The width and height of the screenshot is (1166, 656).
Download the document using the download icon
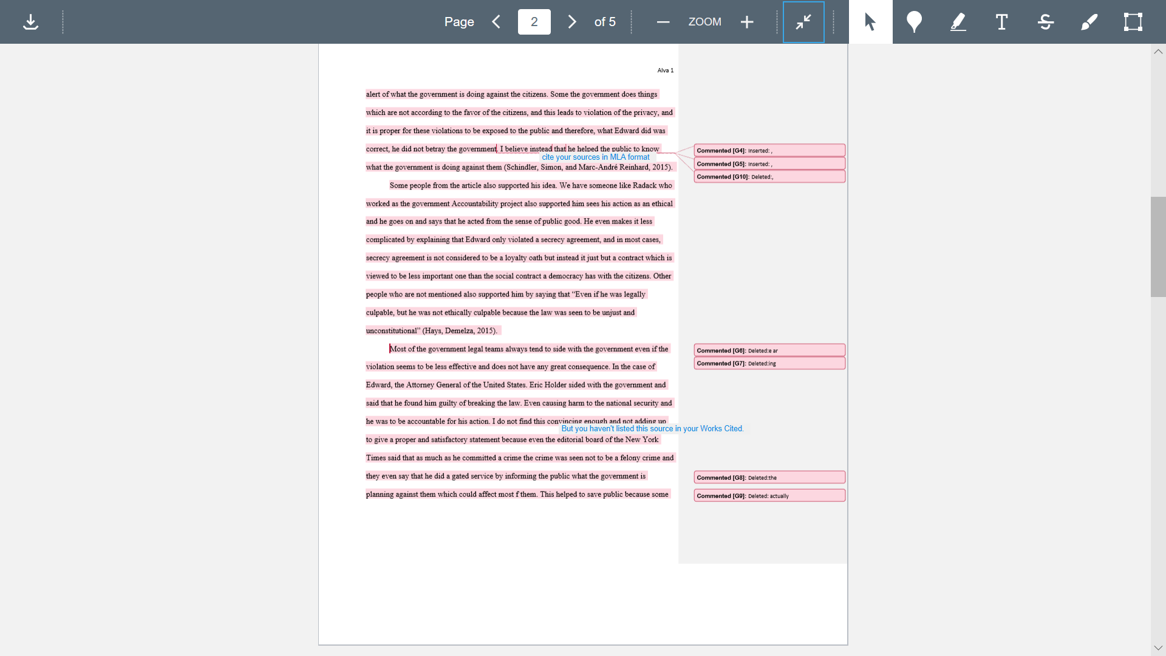point(30,22)
